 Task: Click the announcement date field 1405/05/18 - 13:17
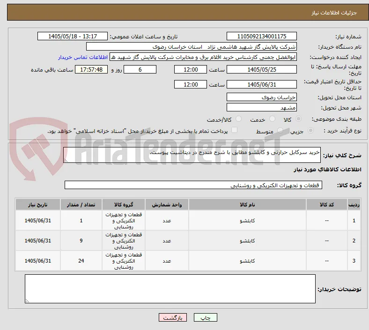pos(73,36)
